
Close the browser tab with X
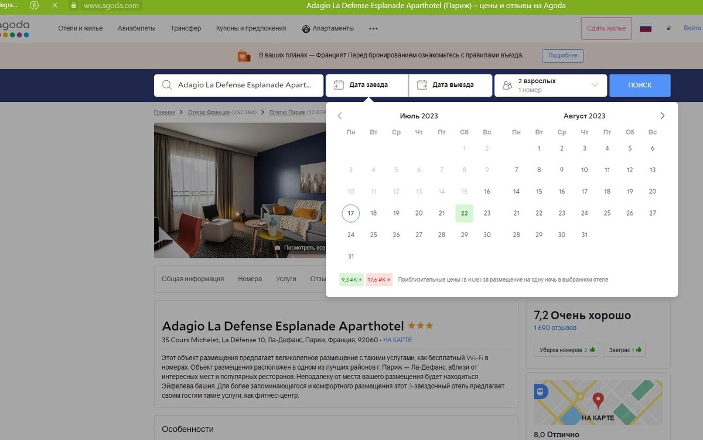pos(54,5)
